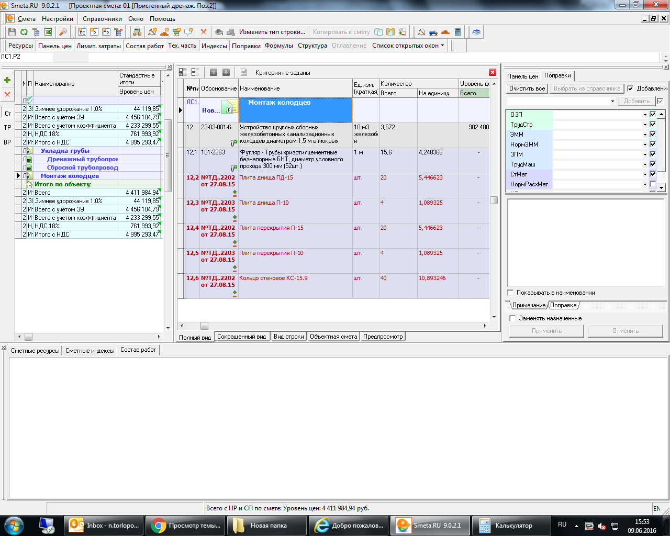Open the ТрудСтр correction dropdown
The height and width of the screenshot is (536, 670).
(645, 125)
